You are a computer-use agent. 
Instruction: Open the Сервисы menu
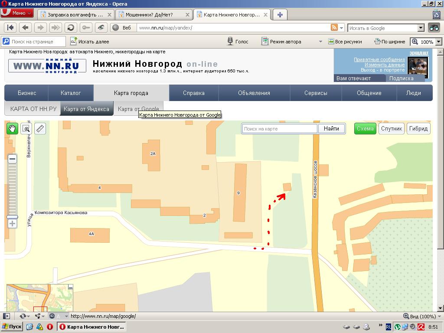(316, 93)
